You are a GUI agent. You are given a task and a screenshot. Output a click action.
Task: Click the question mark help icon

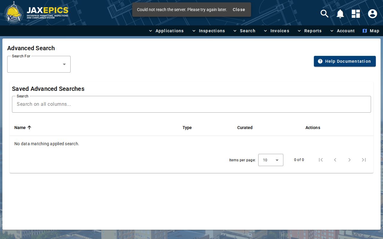(x=320, y=61)
